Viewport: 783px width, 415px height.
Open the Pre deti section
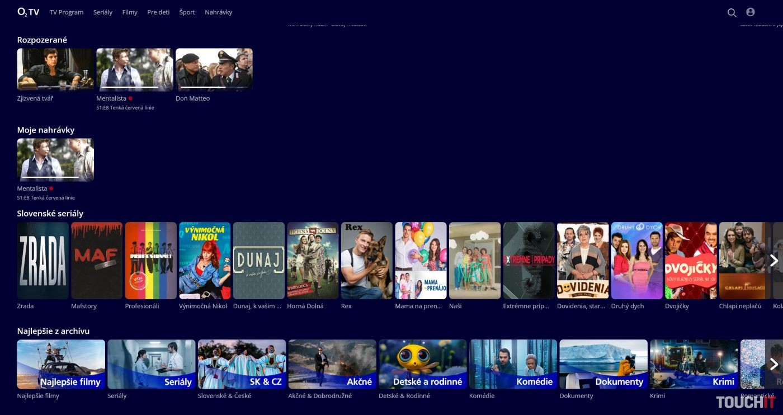[158, 12]
